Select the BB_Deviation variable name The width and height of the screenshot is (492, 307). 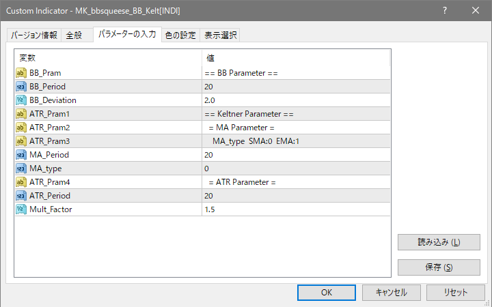click(53, 100)
